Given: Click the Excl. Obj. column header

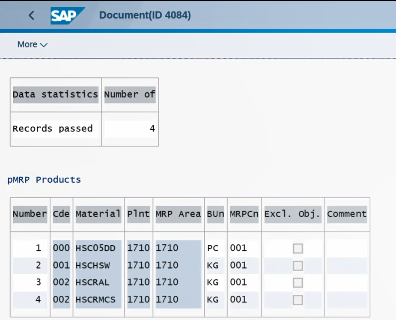Looking at the screenshot, I should point(293,214).
